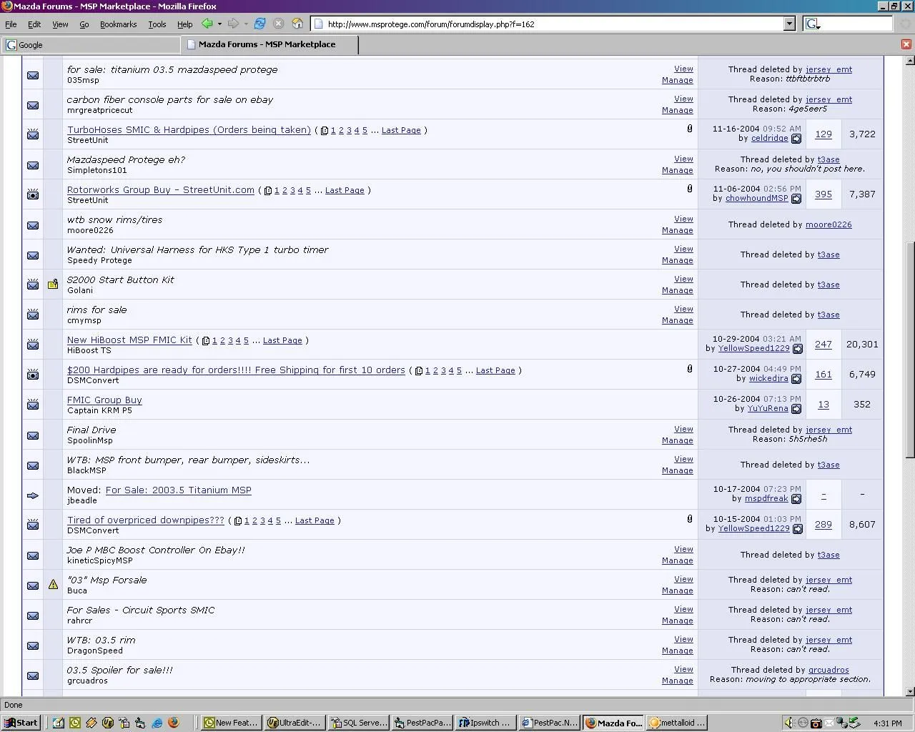Screen dimensions: 915x732
Task: Open jersey_emt profile on 03.5 mazdaspeed protege row
Action: coord(829,69)
